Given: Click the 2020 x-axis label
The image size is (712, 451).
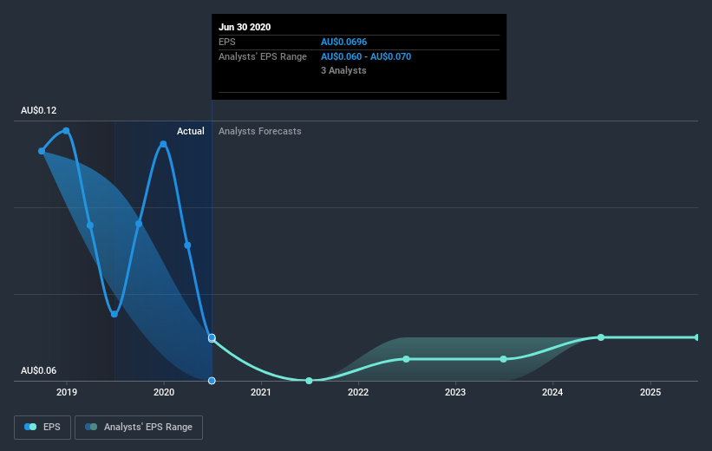Looking at the screenshot, I should point(163,392).
